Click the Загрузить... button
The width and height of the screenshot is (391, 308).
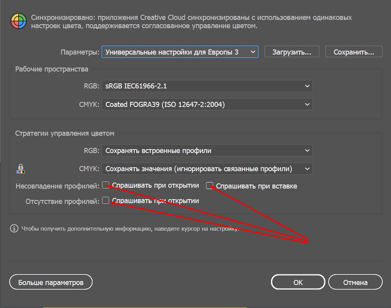click(292, 52)
